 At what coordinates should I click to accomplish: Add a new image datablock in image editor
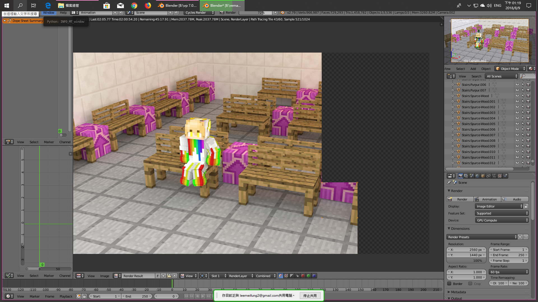click(163, 276)
